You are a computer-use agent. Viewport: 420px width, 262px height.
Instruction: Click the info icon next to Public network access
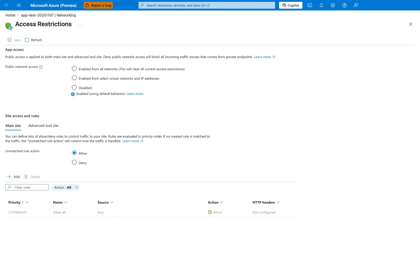tap(41, 67)
